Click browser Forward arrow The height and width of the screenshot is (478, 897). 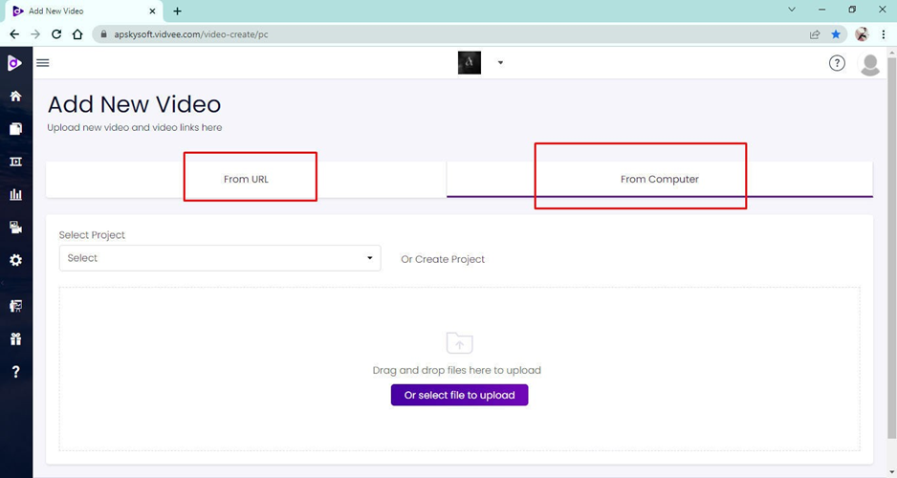tap(35, 34)
